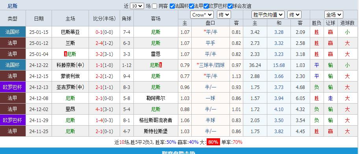Toggle the 同客 checkbox
359x154 pixels.
155,6
